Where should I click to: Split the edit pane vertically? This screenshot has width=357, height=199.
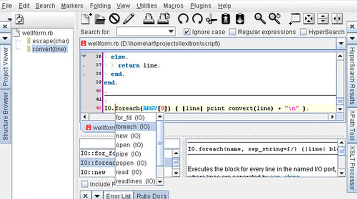337,19
